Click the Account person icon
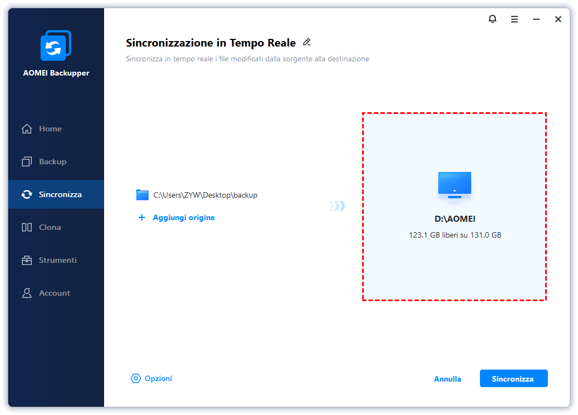 (x=26, y=293)
